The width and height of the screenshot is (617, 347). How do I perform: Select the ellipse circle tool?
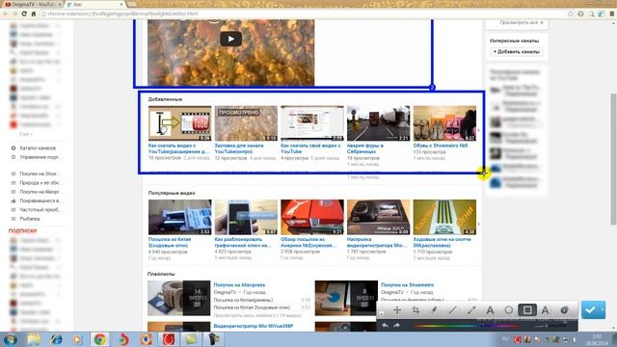point(508,310)
